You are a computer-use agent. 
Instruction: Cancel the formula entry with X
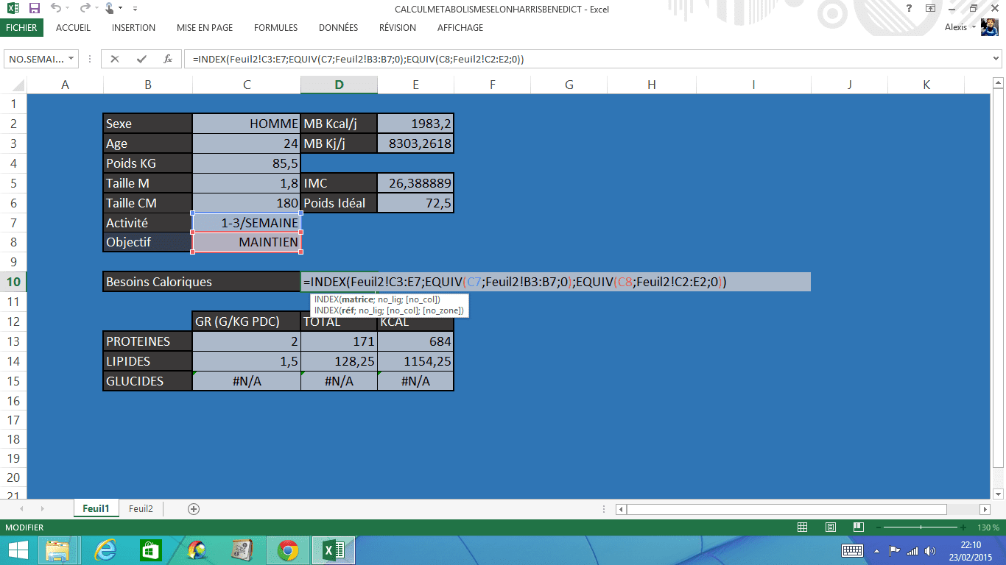pos(115,59)
